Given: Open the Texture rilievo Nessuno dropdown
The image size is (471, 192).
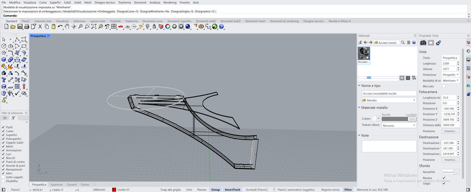Looking at the screenshot, I should click(399, 126).
